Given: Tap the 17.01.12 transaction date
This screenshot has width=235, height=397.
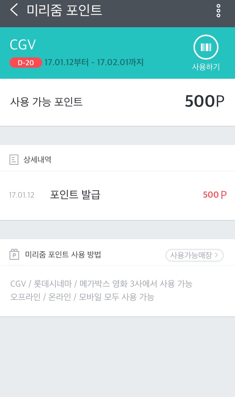Looking at the screenshot, I should click(x=22, y=195).
